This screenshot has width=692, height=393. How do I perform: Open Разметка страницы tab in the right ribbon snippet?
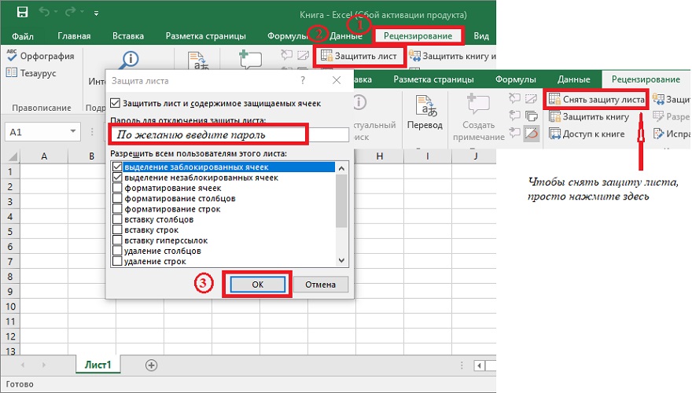pyautogui.click(x=433, y=80)
